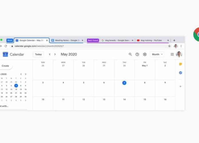This screenshot has width=199, height=143.
Task: Select day 10 in the month grid
Action: [43, 100]
